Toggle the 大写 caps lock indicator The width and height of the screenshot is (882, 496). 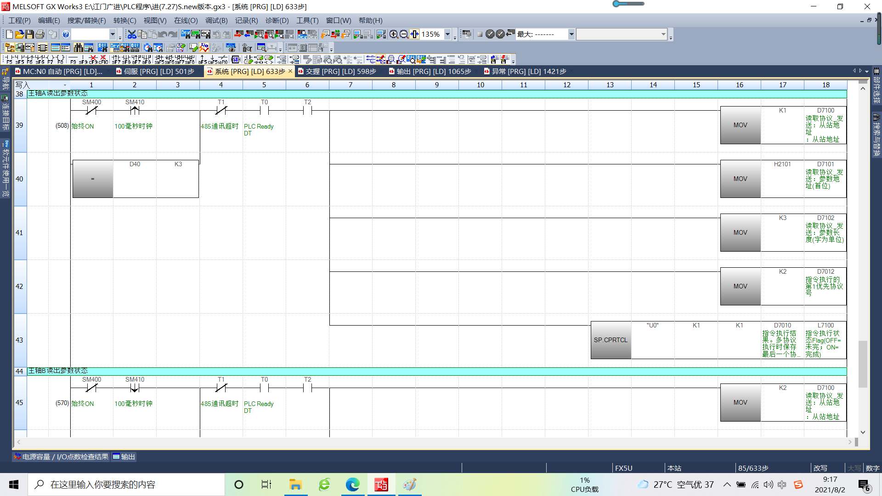[x=854, y=468]
